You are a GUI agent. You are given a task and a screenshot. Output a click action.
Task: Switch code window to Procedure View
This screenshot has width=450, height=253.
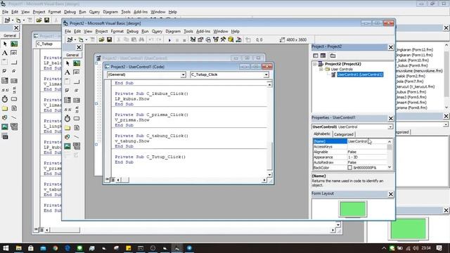[x=107, y=180]
